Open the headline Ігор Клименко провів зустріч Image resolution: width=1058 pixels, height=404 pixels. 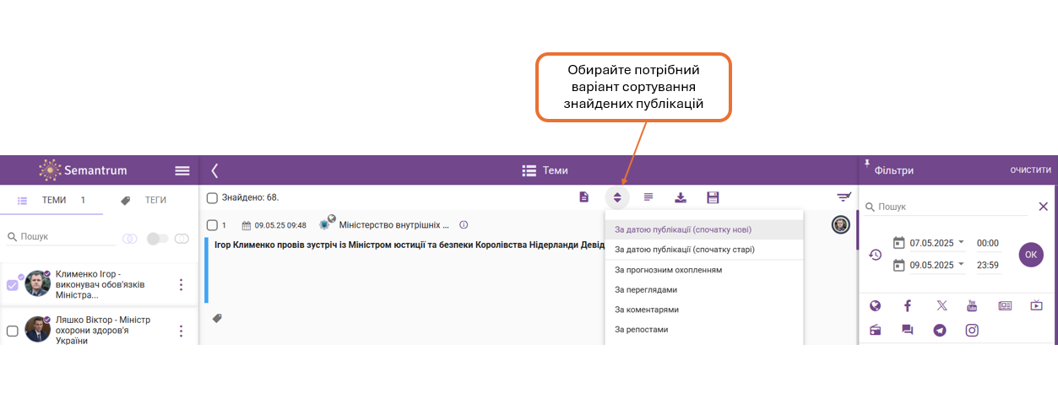(x=410, y=245)
